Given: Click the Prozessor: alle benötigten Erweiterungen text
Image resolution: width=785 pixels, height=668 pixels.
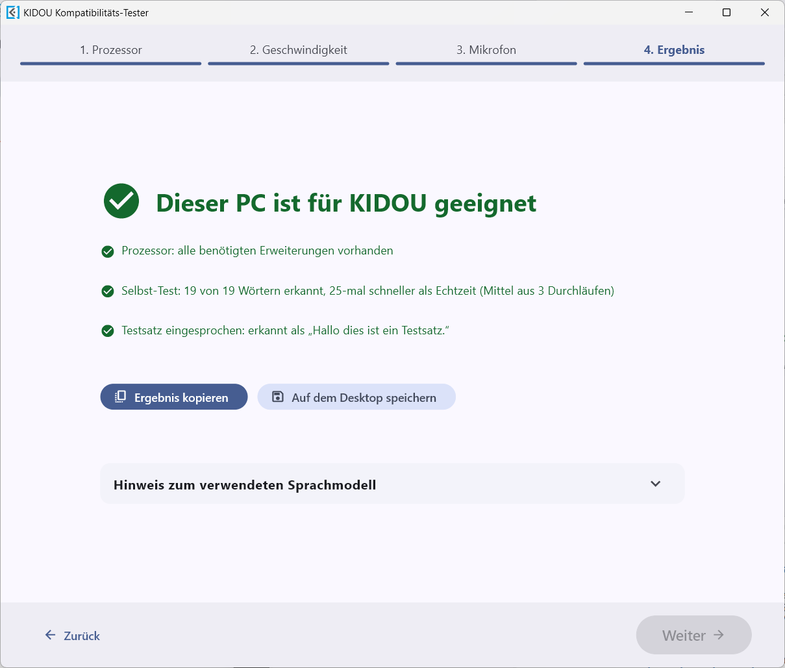Looking at the screenshot, I should point(257,251).
